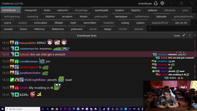This screenshot has width=197, height=111.
Task: Switch to the fuslie tab
Action: 47,10
